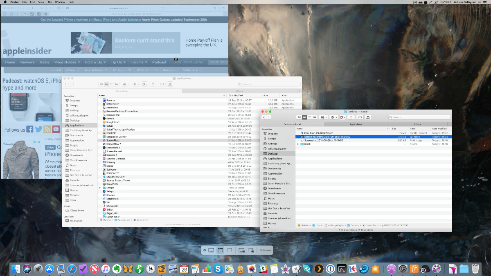Open Skype from the Dock
Screen dimensions: 491x276
[218, 269]
